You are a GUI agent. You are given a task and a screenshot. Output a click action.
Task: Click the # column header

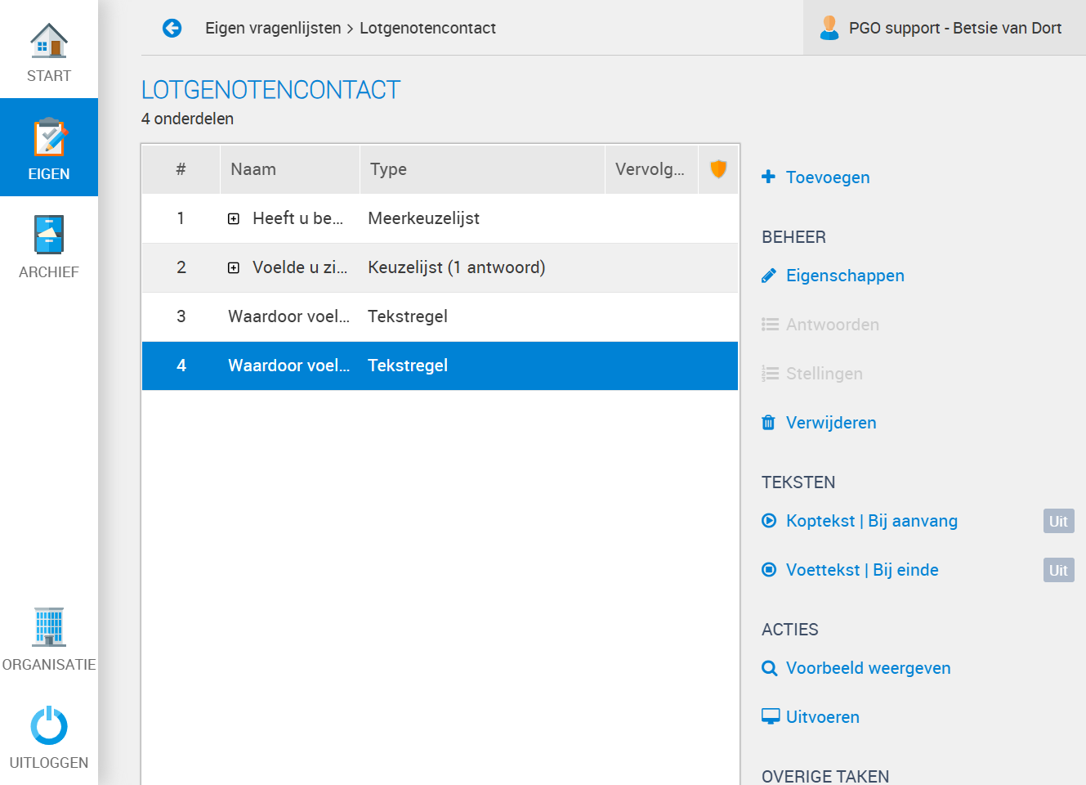click(x=181, y=169)
